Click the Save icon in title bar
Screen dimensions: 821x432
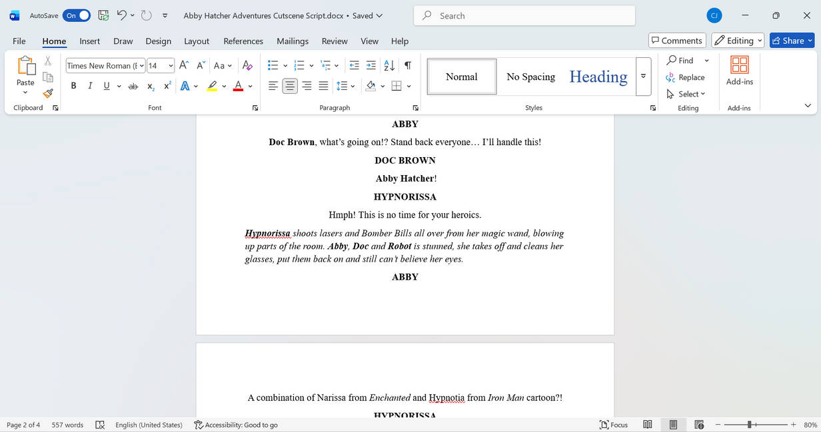click(103, 15)
